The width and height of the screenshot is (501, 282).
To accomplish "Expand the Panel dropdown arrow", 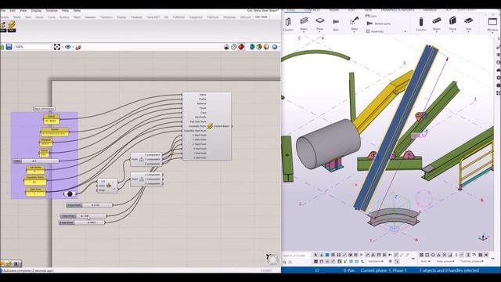I will click(452, 32).
